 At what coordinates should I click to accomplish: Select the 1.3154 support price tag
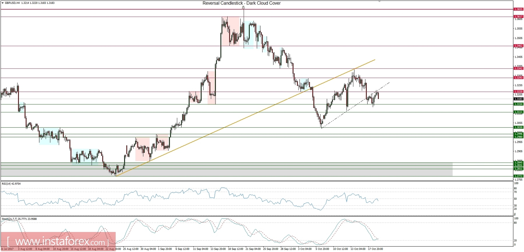(x=518, y=104)
